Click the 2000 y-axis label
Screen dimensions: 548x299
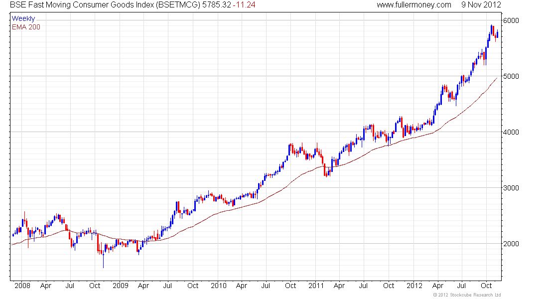click(x=511, y=244)
